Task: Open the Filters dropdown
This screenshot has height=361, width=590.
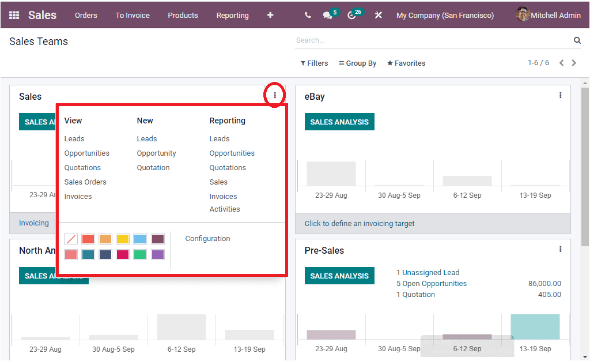Action: (x=314, y=62)
